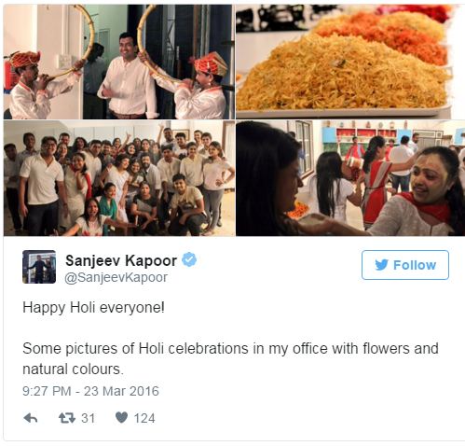
Task: Follow Sanjeev Kapoor
Action: pyautogui.click(x=405, y=265)
